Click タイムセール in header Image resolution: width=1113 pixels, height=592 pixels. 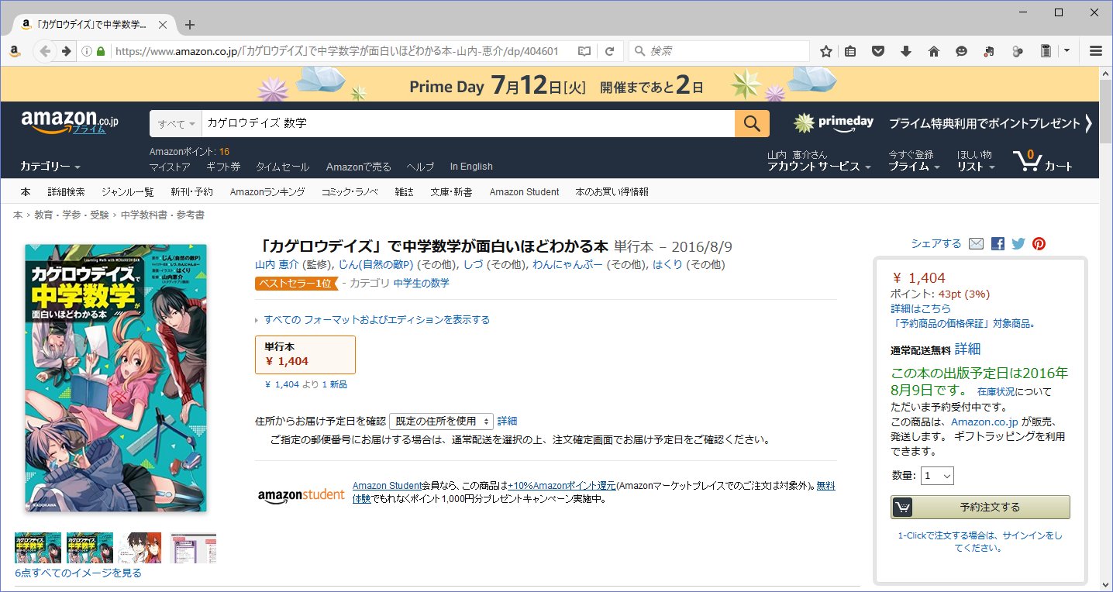point(282,167)
